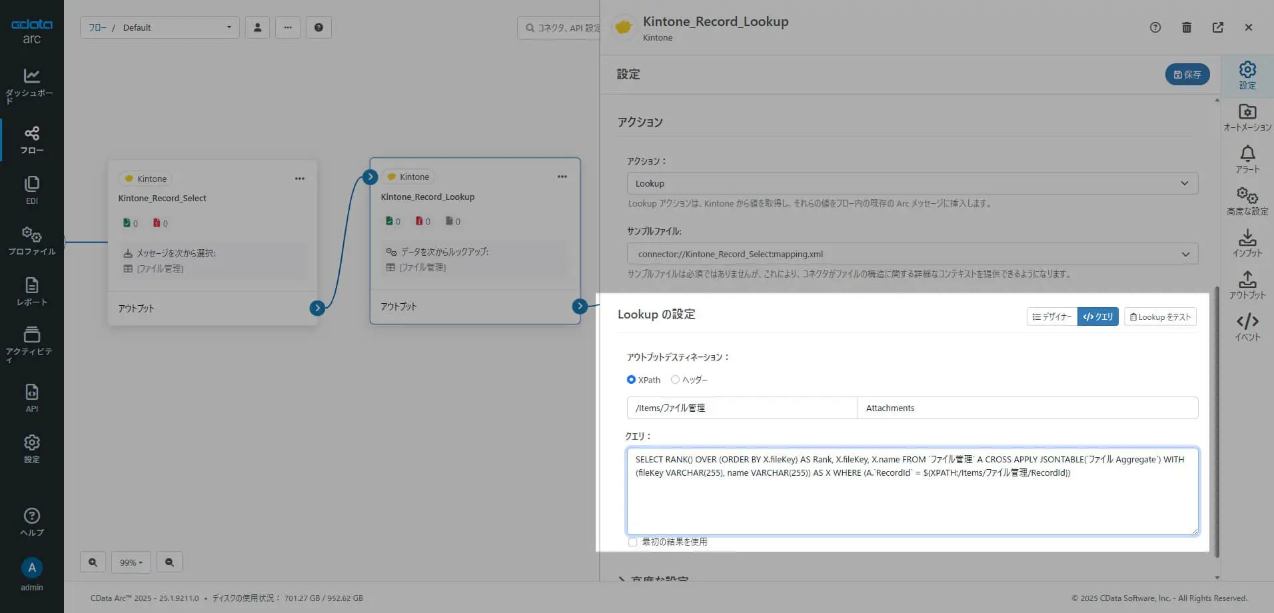
Task: Close the Kintone_Record_Lookup panel
Action: point(1249,27)
